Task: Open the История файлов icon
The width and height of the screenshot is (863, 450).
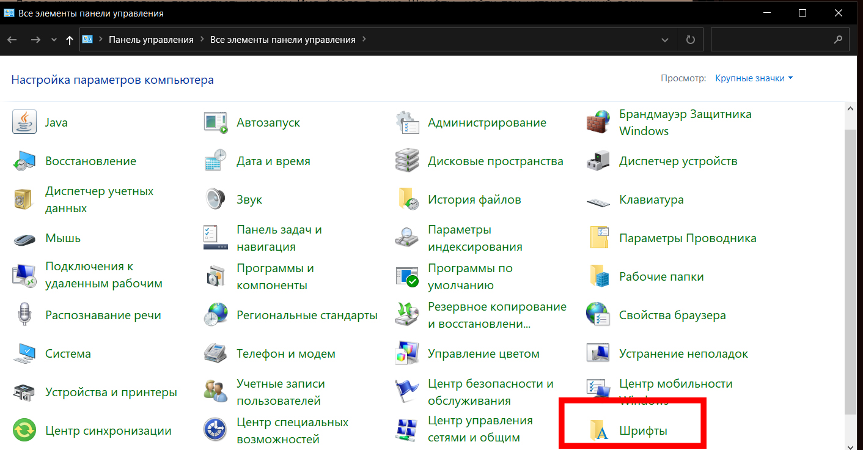Action: point(407,199)
